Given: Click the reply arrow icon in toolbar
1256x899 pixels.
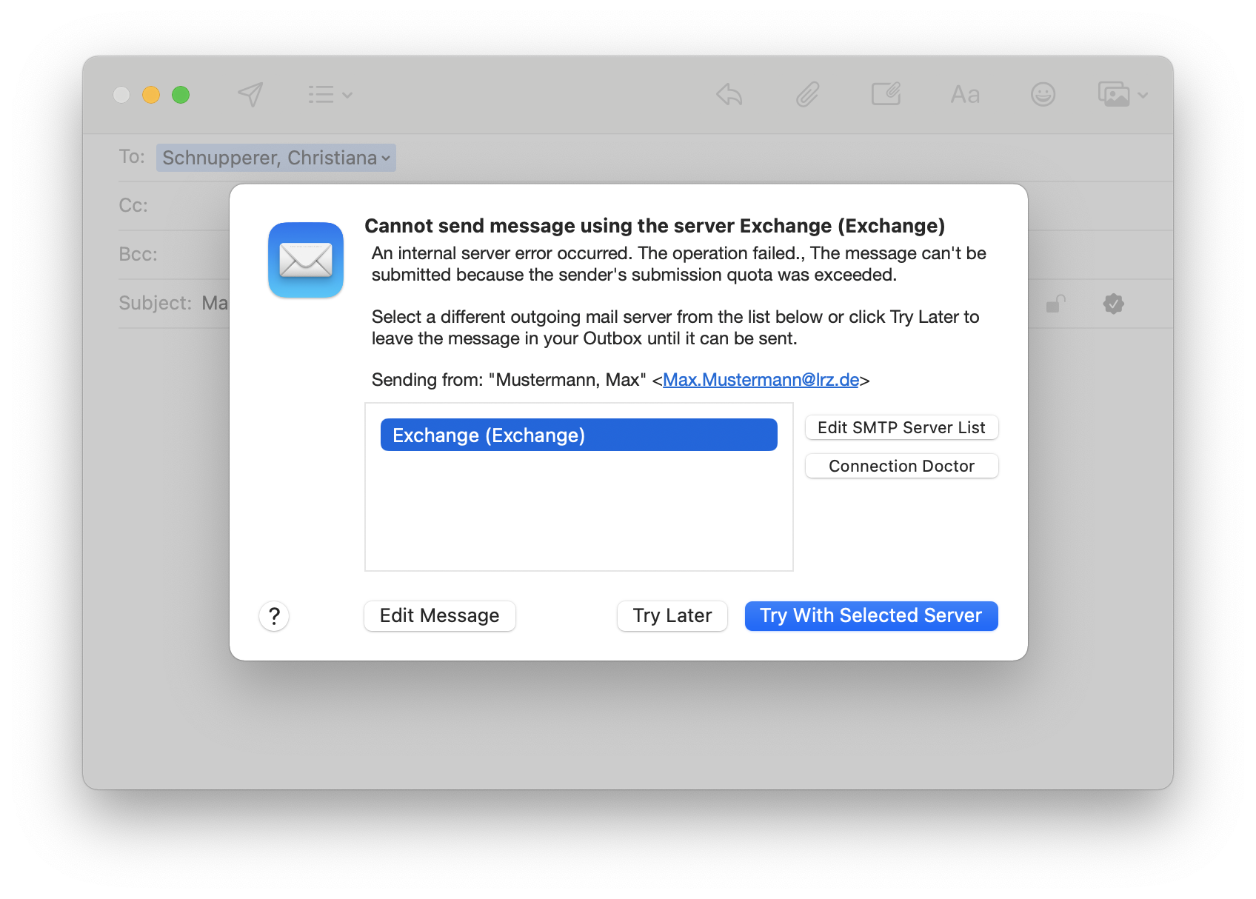Looking at the screenshot, I should (x=729, y=95).
